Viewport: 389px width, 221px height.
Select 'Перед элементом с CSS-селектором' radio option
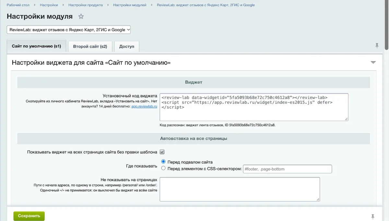pyautogui.click(x=163, y=168)
